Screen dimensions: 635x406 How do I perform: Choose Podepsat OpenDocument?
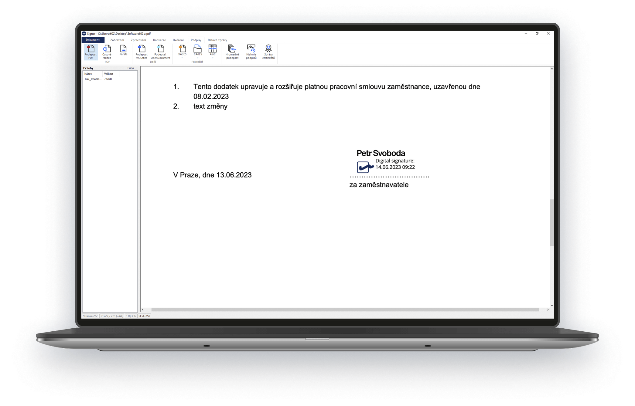pyautogui.click(x=160, y=52)
